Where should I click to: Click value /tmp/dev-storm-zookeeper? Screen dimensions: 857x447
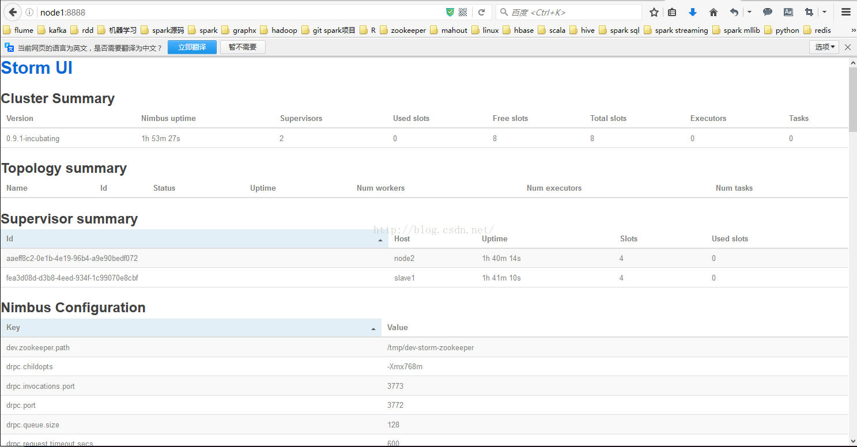click(431, 348)
